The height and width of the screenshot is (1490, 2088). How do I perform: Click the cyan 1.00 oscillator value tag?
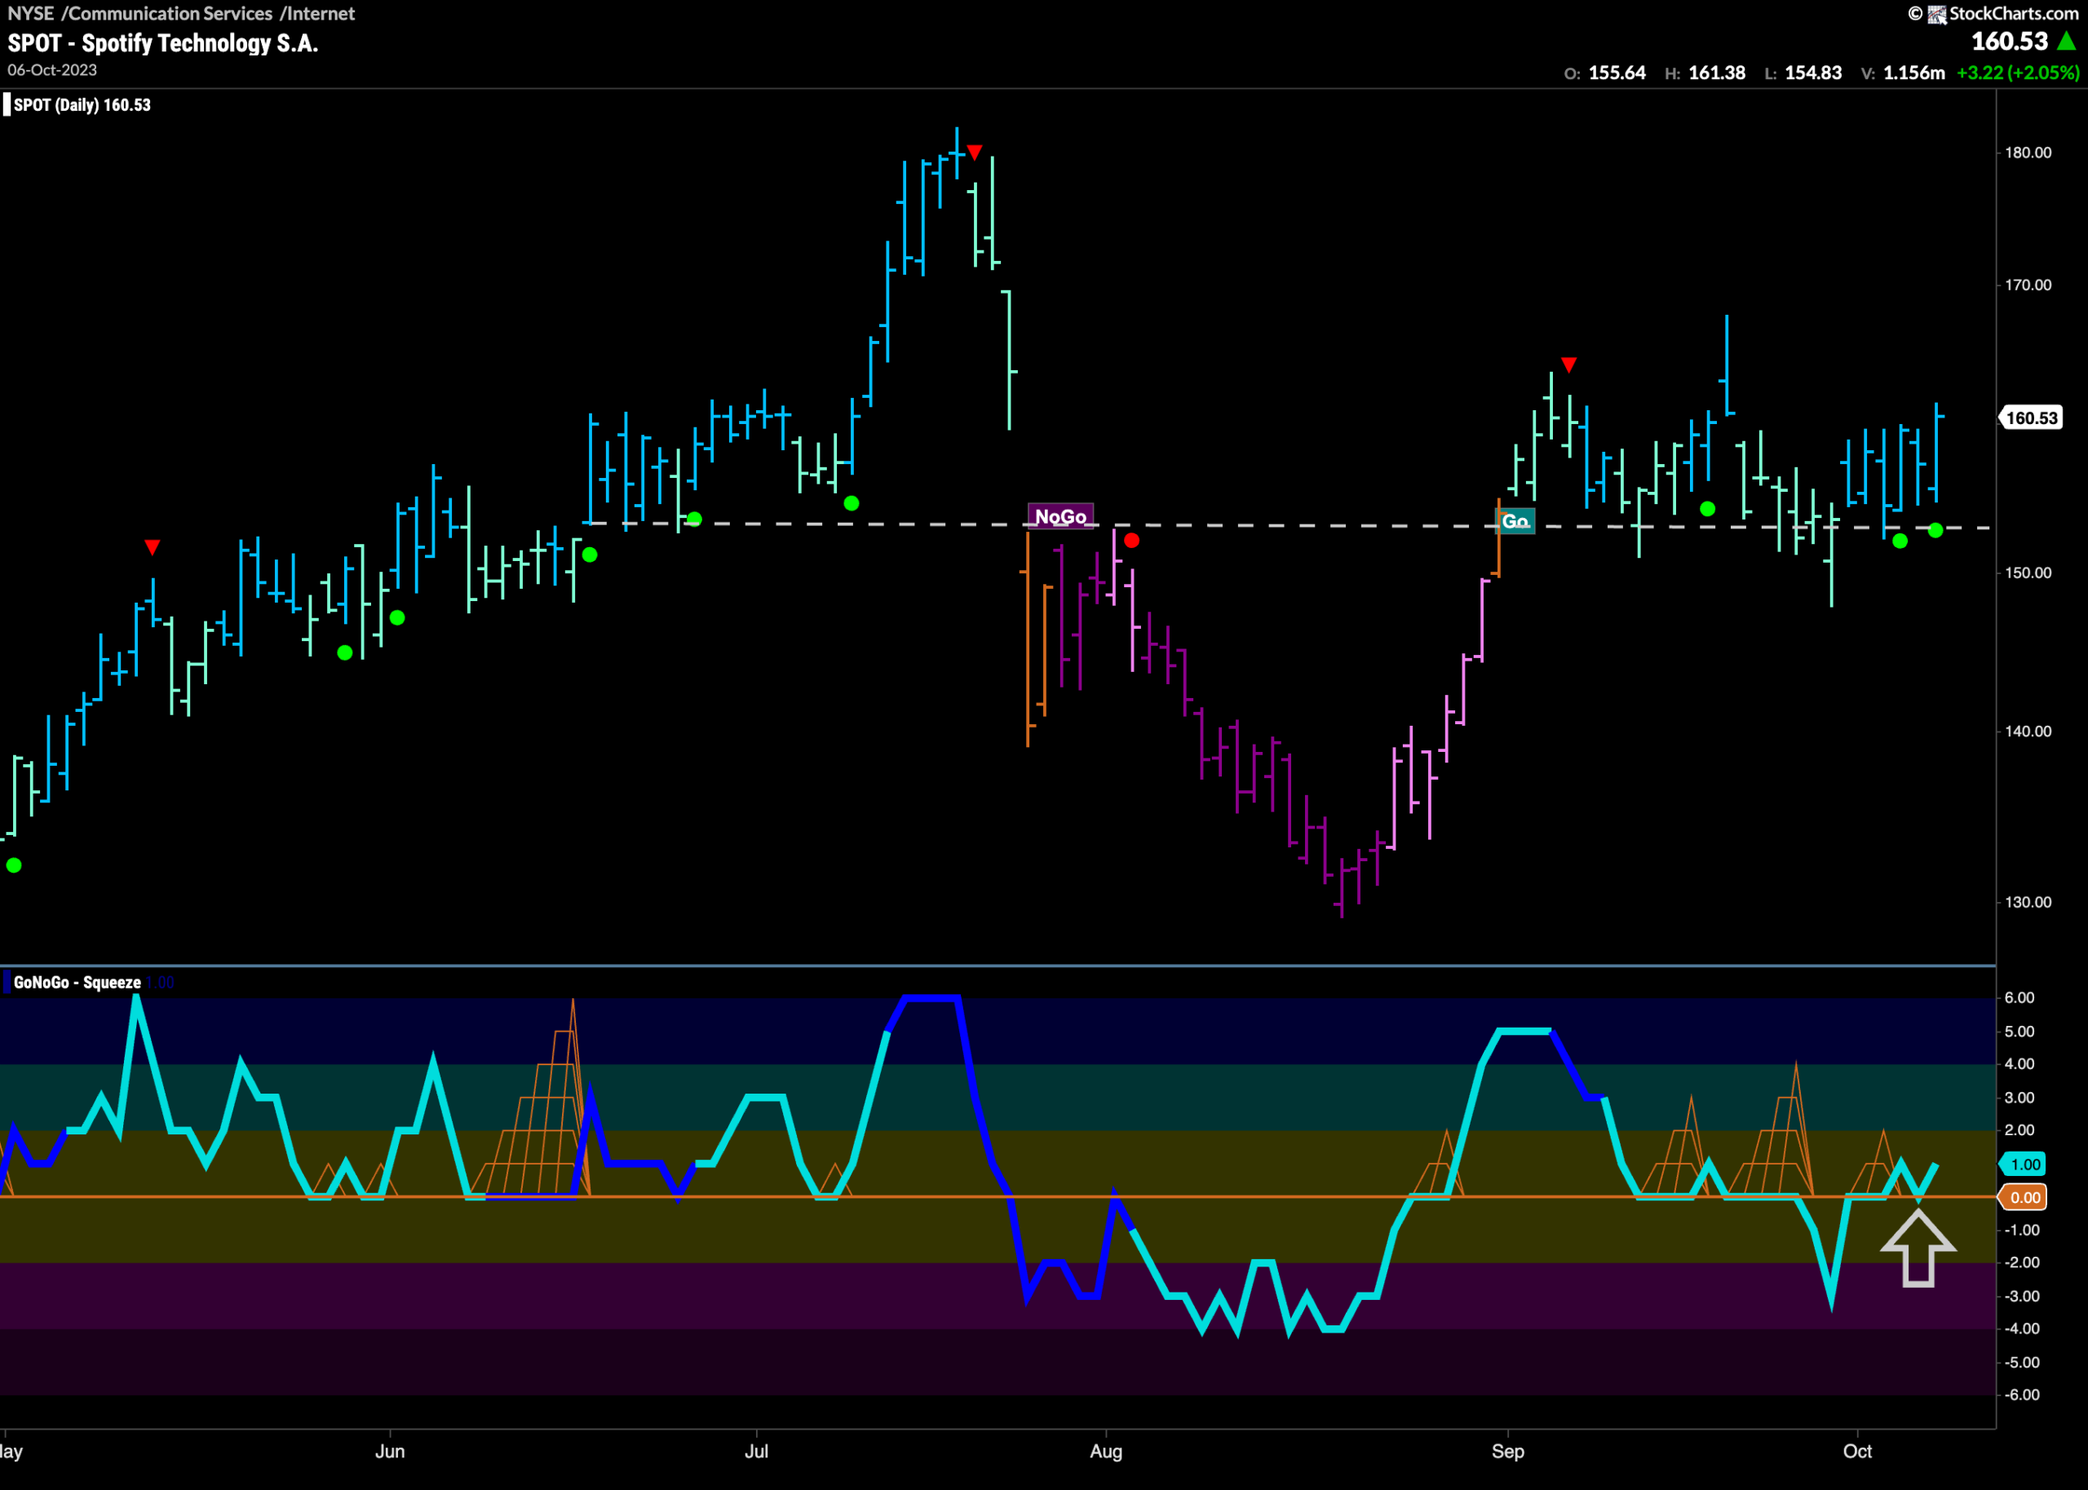tap(2024, 1165)
